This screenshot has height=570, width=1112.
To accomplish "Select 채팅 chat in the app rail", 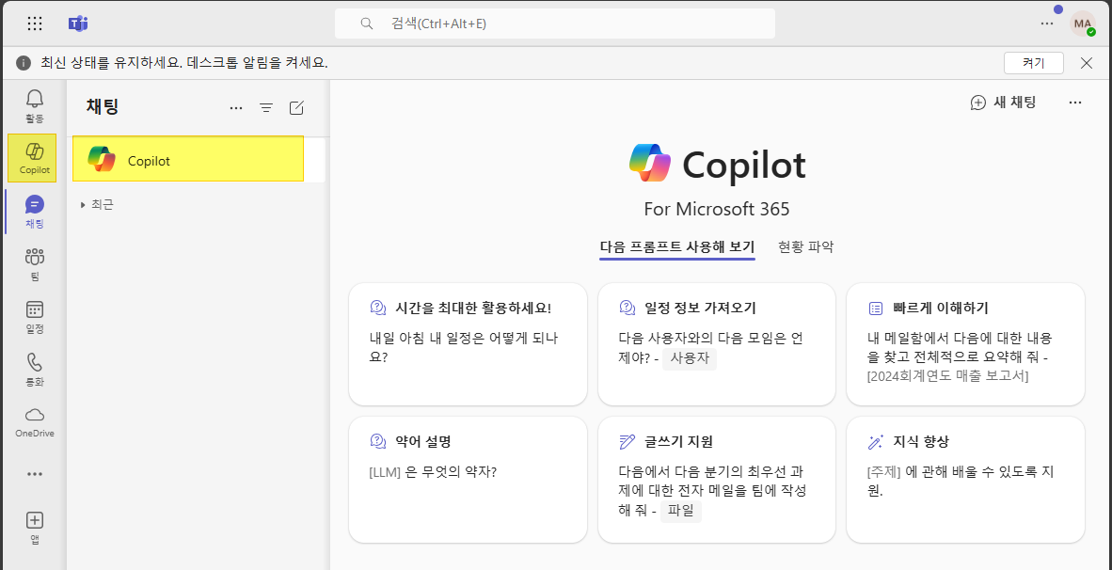I will point(35,211).
